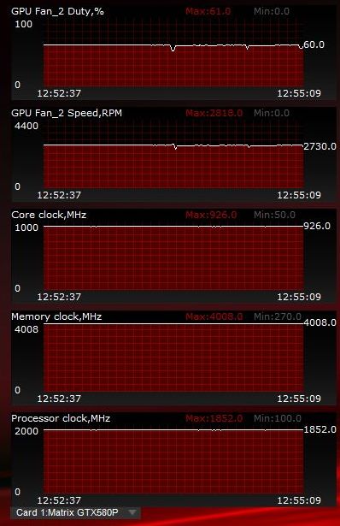Click the 1852.0 current processor clock value
Viewport: 340px width, 526px height.
319,429
